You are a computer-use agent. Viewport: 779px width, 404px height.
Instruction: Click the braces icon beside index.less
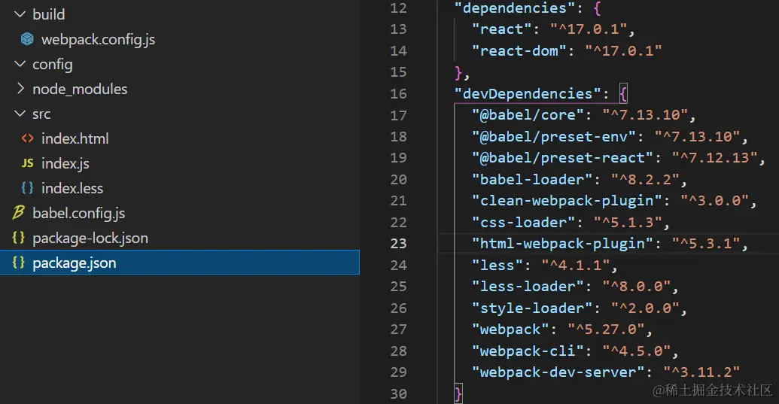click(x=27, y=187)
